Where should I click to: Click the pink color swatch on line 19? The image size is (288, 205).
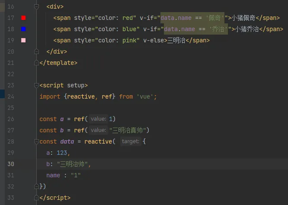(23, 40)
